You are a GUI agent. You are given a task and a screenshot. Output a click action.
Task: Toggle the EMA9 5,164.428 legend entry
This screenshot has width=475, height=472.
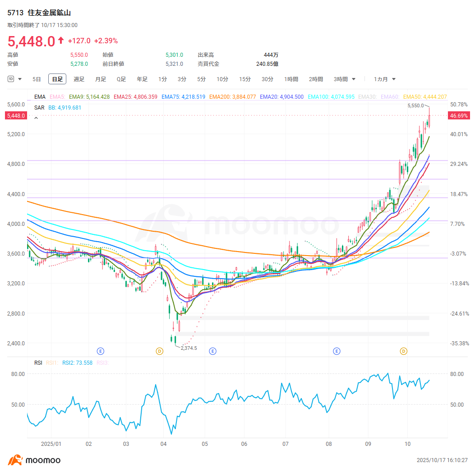click(x=89, y=97)
